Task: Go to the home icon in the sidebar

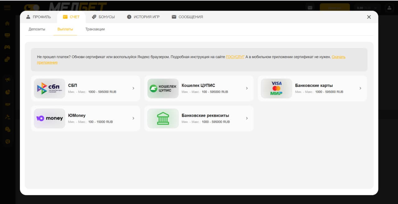Action: click(7, 23)
